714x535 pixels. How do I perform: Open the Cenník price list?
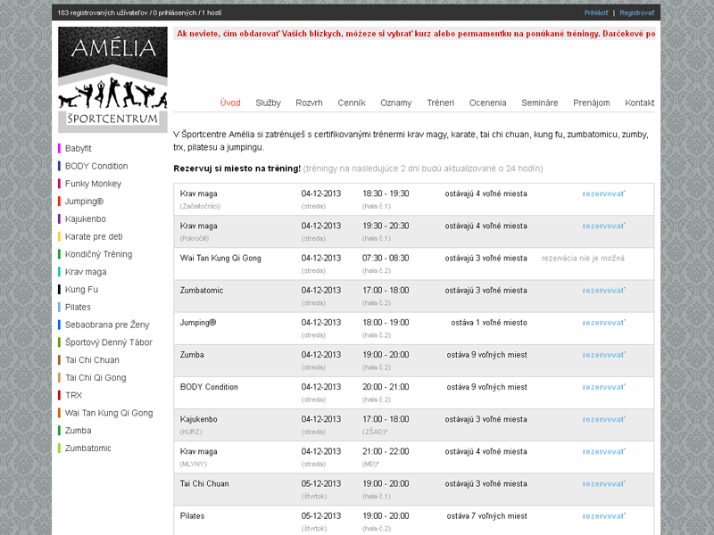click(x=352, y=103)
